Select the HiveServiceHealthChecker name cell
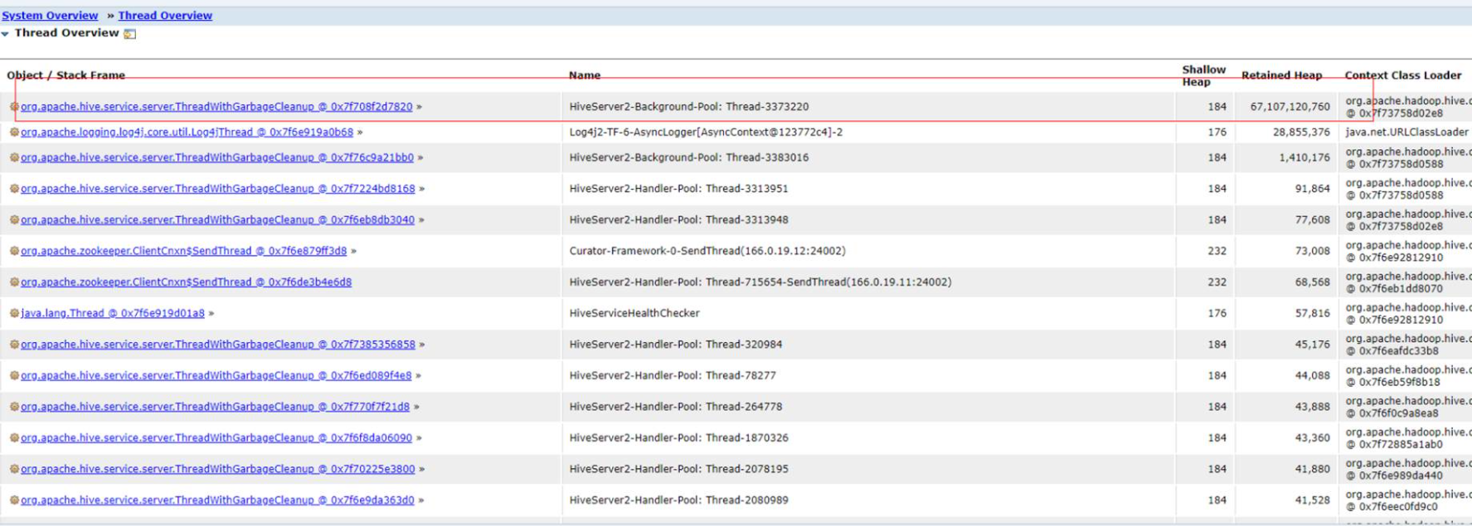This screenshot has height=526, width=1472. [634, 313]
